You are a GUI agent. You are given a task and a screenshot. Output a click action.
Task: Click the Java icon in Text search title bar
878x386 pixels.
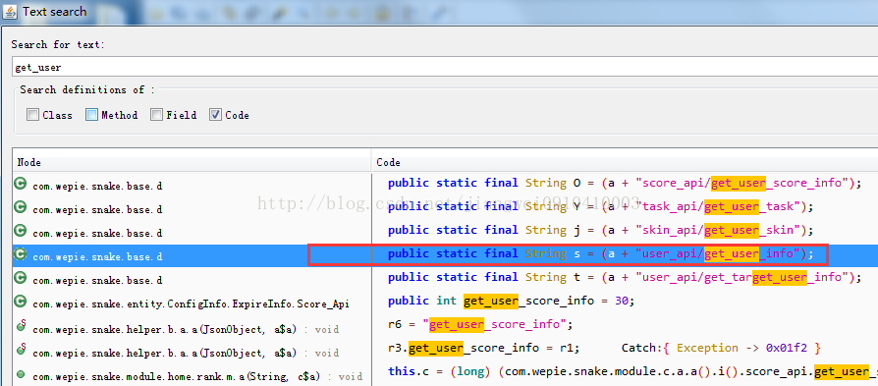coord(10,11)
